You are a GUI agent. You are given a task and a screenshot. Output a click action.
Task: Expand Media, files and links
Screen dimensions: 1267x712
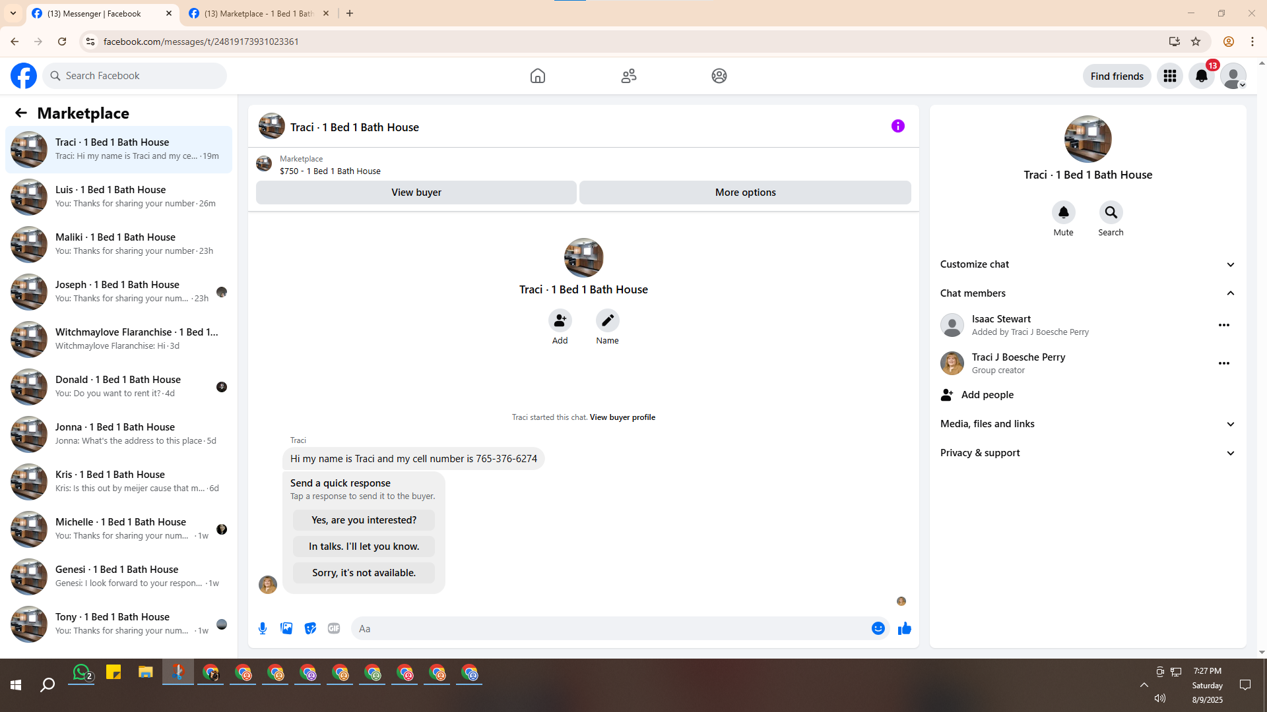point(1230,424)
